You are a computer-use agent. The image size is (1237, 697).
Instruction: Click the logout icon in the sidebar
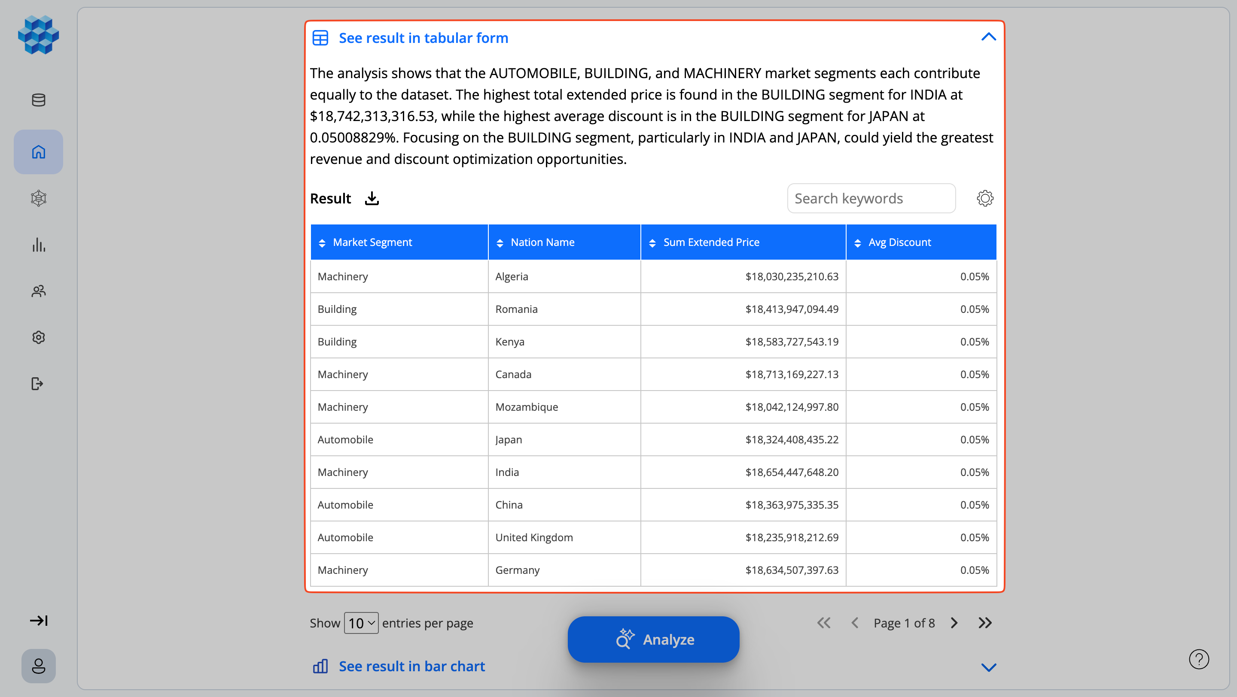pos(38,384)
